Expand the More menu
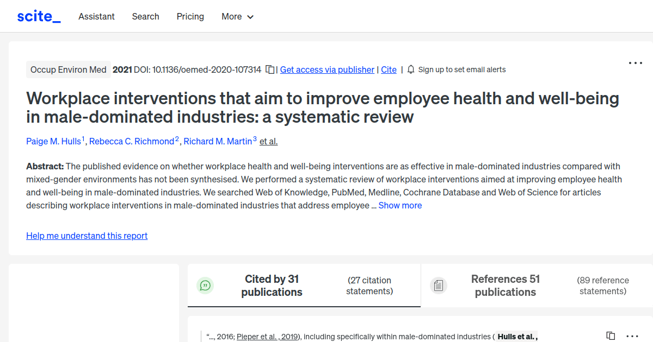653x342 pixels. point(237,16)
